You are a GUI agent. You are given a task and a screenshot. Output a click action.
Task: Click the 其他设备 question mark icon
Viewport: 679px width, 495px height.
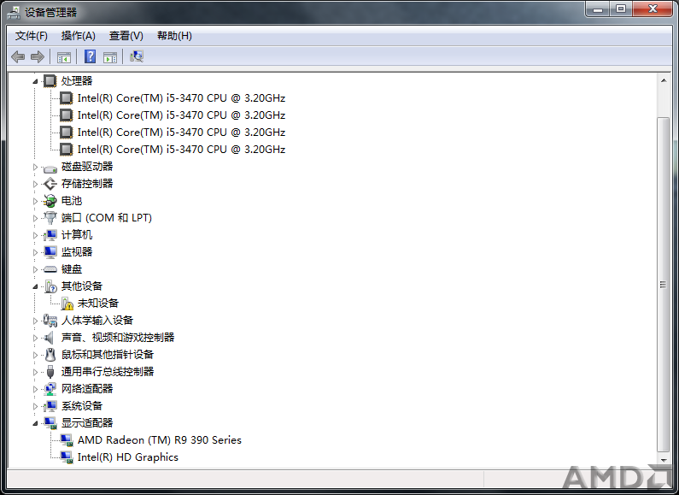pyautogui.click(x=50, y=286)
